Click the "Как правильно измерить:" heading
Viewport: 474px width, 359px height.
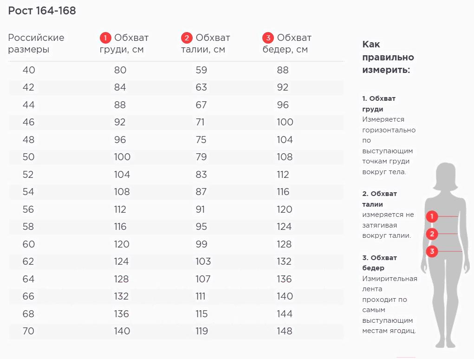[388, 57]
